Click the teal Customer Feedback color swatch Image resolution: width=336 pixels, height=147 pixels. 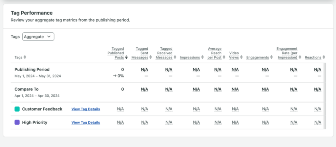(x=17, y=109)
